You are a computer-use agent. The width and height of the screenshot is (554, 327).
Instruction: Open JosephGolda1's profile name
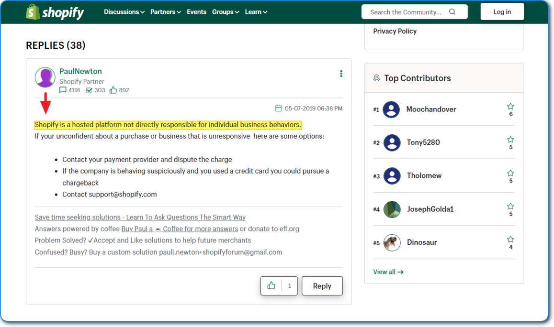coord(430,209)
